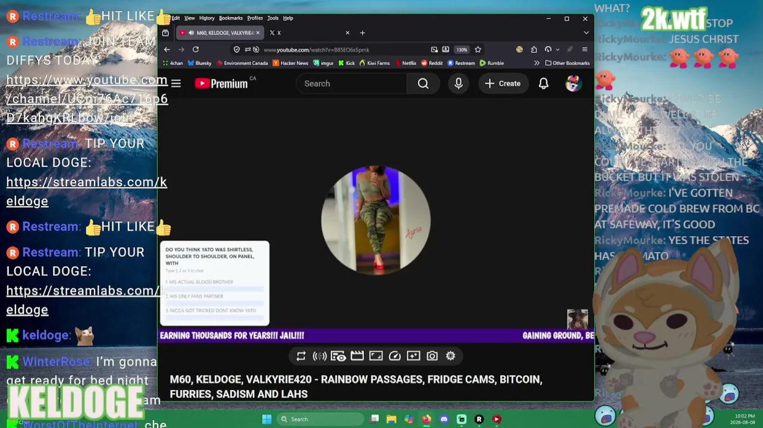
Task: Open the Tools menu
Action: (273, 18)
